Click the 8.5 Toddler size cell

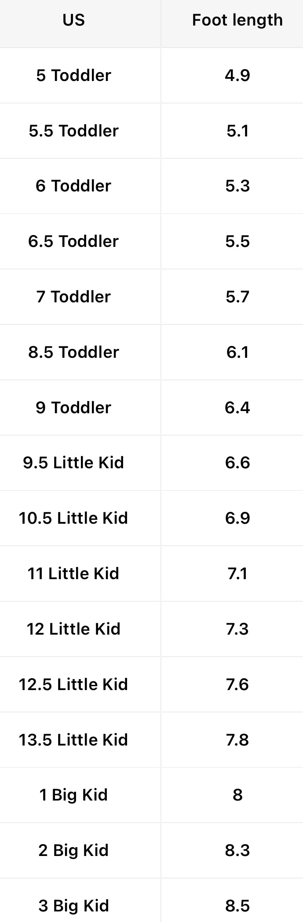(73, 352)
